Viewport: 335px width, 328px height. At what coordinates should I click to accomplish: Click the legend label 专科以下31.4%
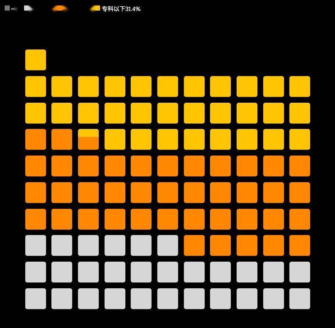[121, 9]
